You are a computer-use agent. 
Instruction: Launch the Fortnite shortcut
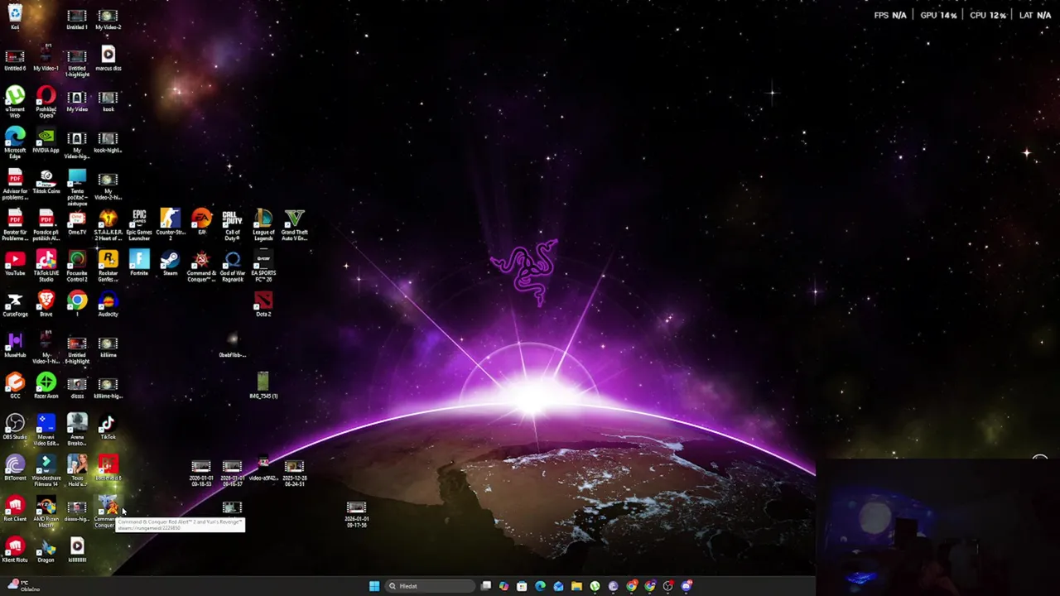(139, 263)
